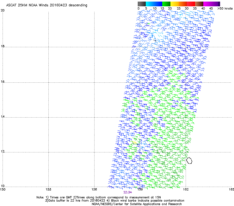
Task: Click the note line starting 'Note: 1) Times are GMT'
Action: click(99, 197)
